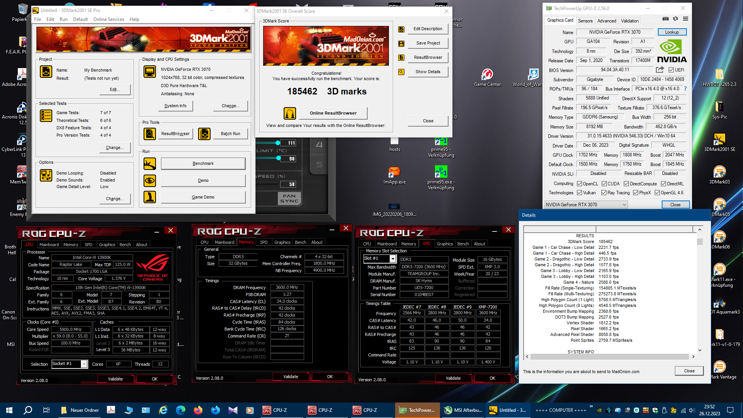Toggle the DirectCompute checkbox in GPU-Z
743x418 pixels.
(626, 184)
